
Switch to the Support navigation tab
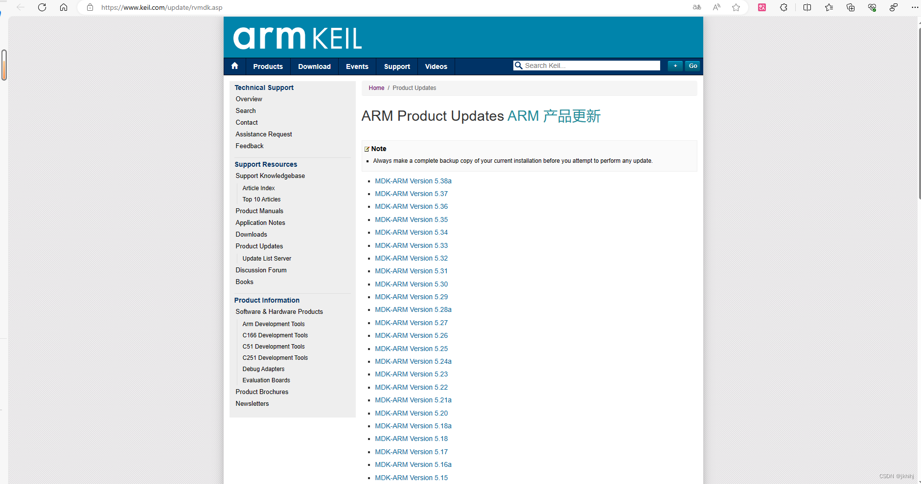click(x=396, y=66)
